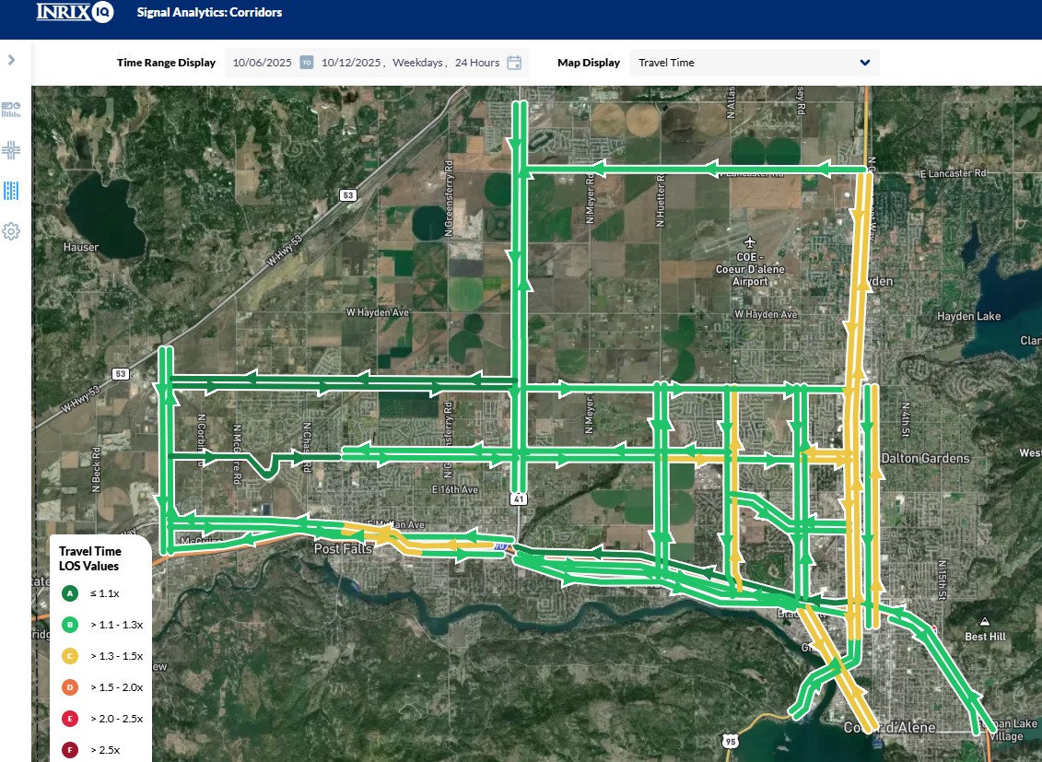Edit the start date 10/06/2025 field
Image resolution: width=1042 pixels, height=762 pixels.
[x=263, y=63]
